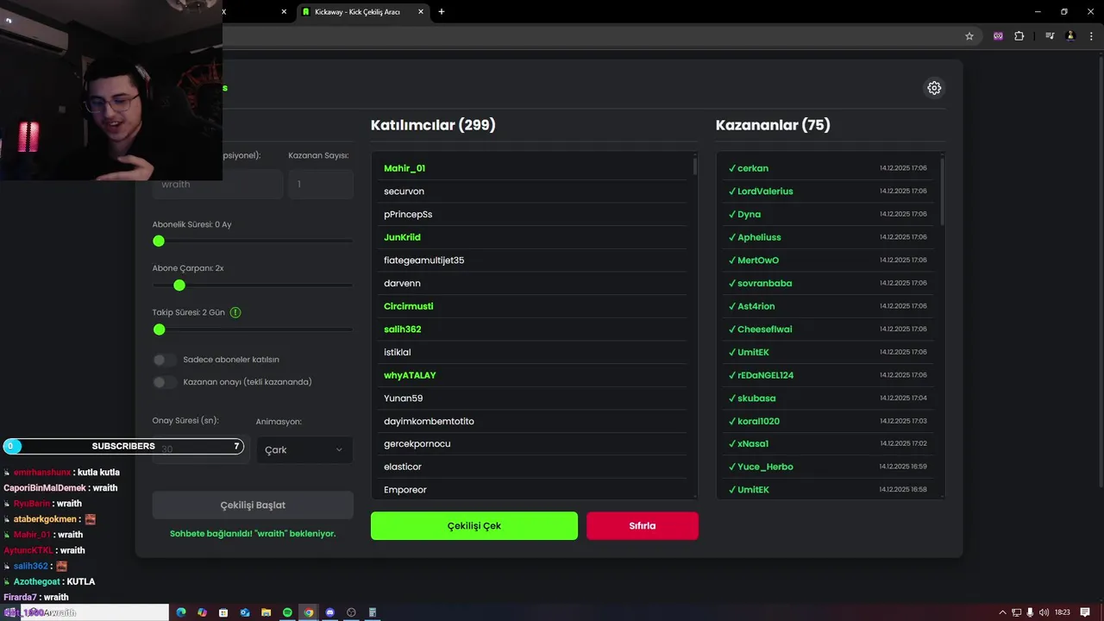Open Copilot from the taskbar

coord(202,612)
